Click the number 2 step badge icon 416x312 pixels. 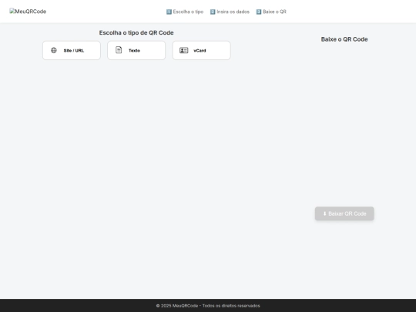point(213,12)
